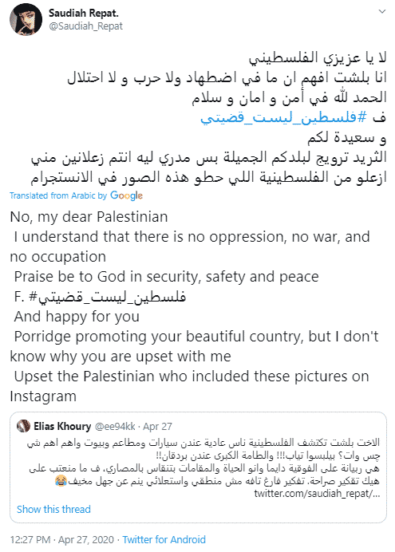Open the quoted tweet Arabic text body
The image size is (395, 552).
coord(204,462)
